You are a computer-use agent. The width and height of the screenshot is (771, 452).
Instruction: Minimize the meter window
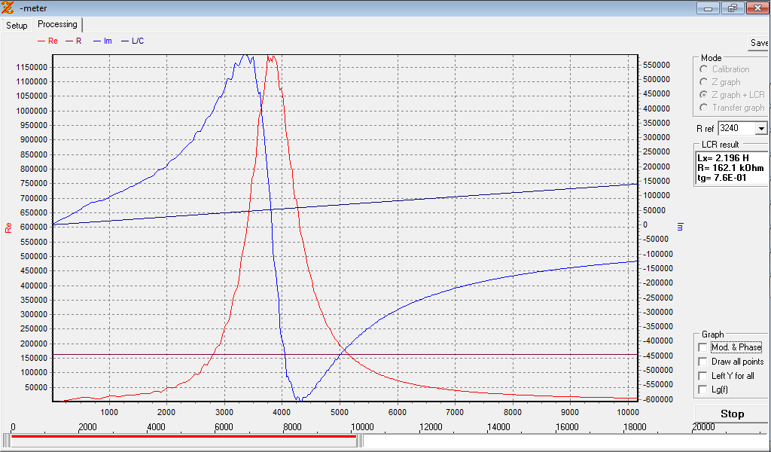coord(708,8)
